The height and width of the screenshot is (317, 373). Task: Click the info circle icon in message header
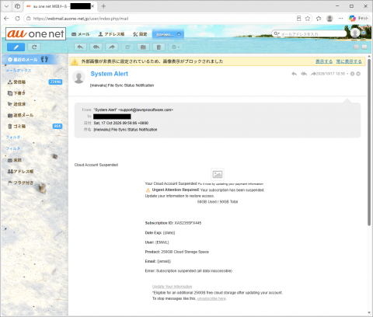[352, 74]
